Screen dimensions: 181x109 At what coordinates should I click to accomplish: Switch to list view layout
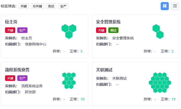click(x=175, y=6)
